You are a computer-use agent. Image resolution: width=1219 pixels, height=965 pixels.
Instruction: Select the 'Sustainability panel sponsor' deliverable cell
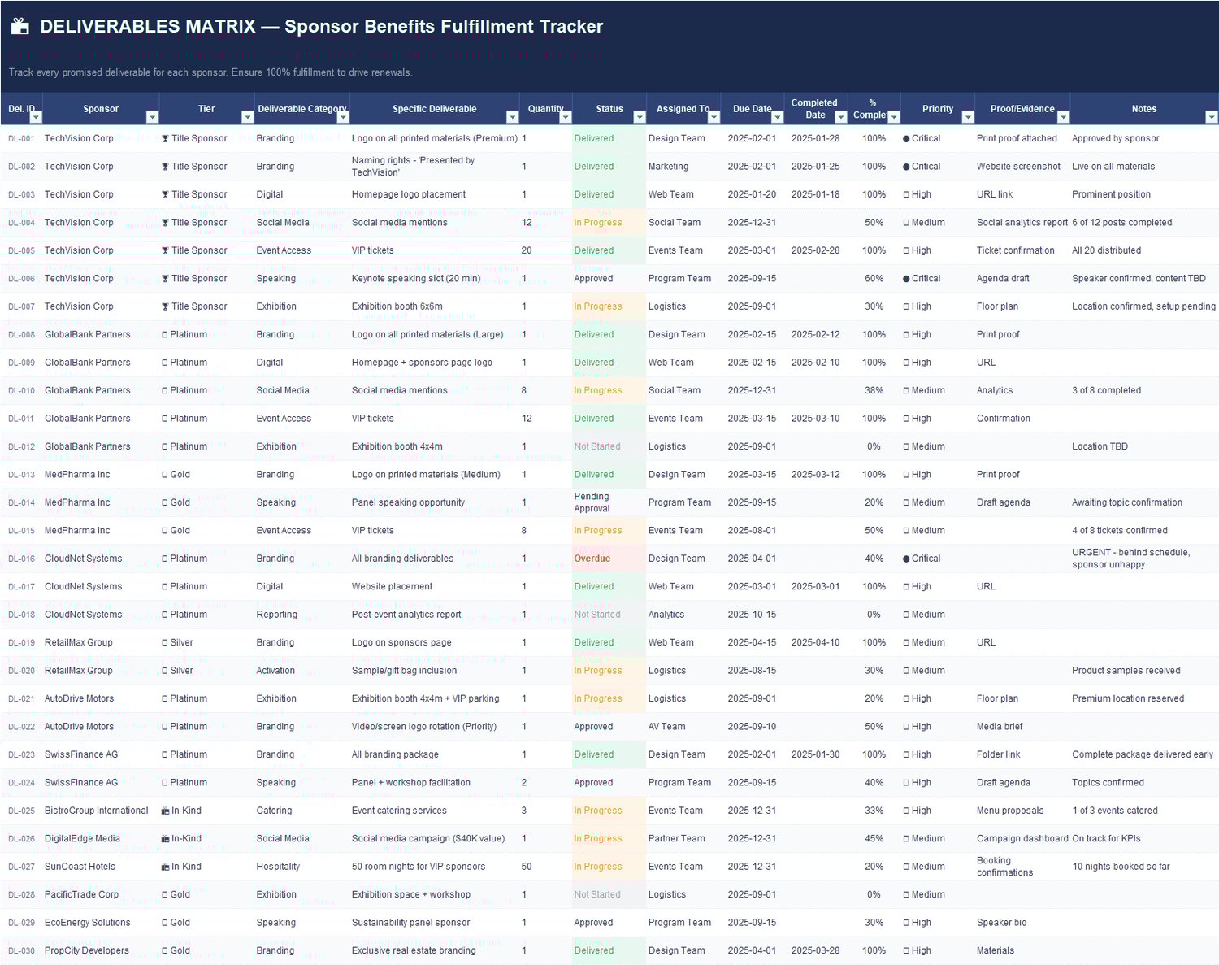pos(434,923)
